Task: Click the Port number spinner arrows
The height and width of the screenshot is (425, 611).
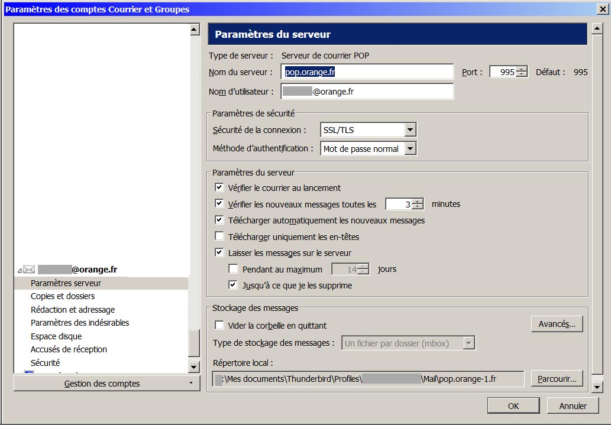Action: tap(521, 72)
